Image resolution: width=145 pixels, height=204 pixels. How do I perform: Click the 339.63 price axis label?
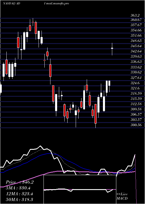(x=136, y=57)
